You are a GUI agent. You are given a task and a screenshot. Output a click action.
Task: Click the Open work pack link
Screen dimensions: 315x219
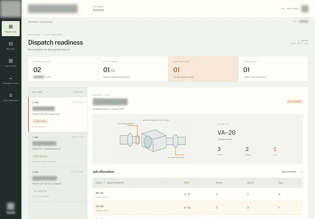click(289, 172)
